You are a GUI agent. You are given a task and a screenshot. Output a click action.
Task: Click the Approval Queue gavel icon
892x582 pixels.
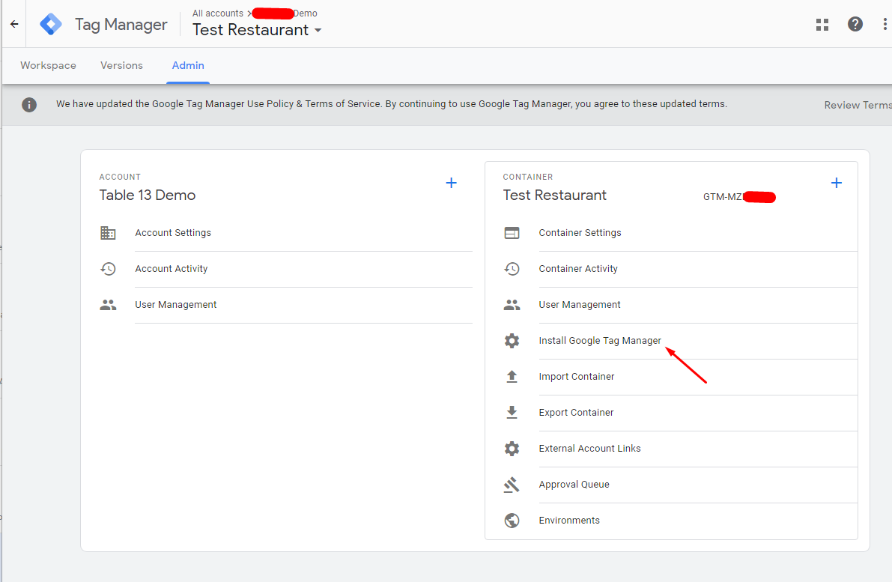[512, 485]
